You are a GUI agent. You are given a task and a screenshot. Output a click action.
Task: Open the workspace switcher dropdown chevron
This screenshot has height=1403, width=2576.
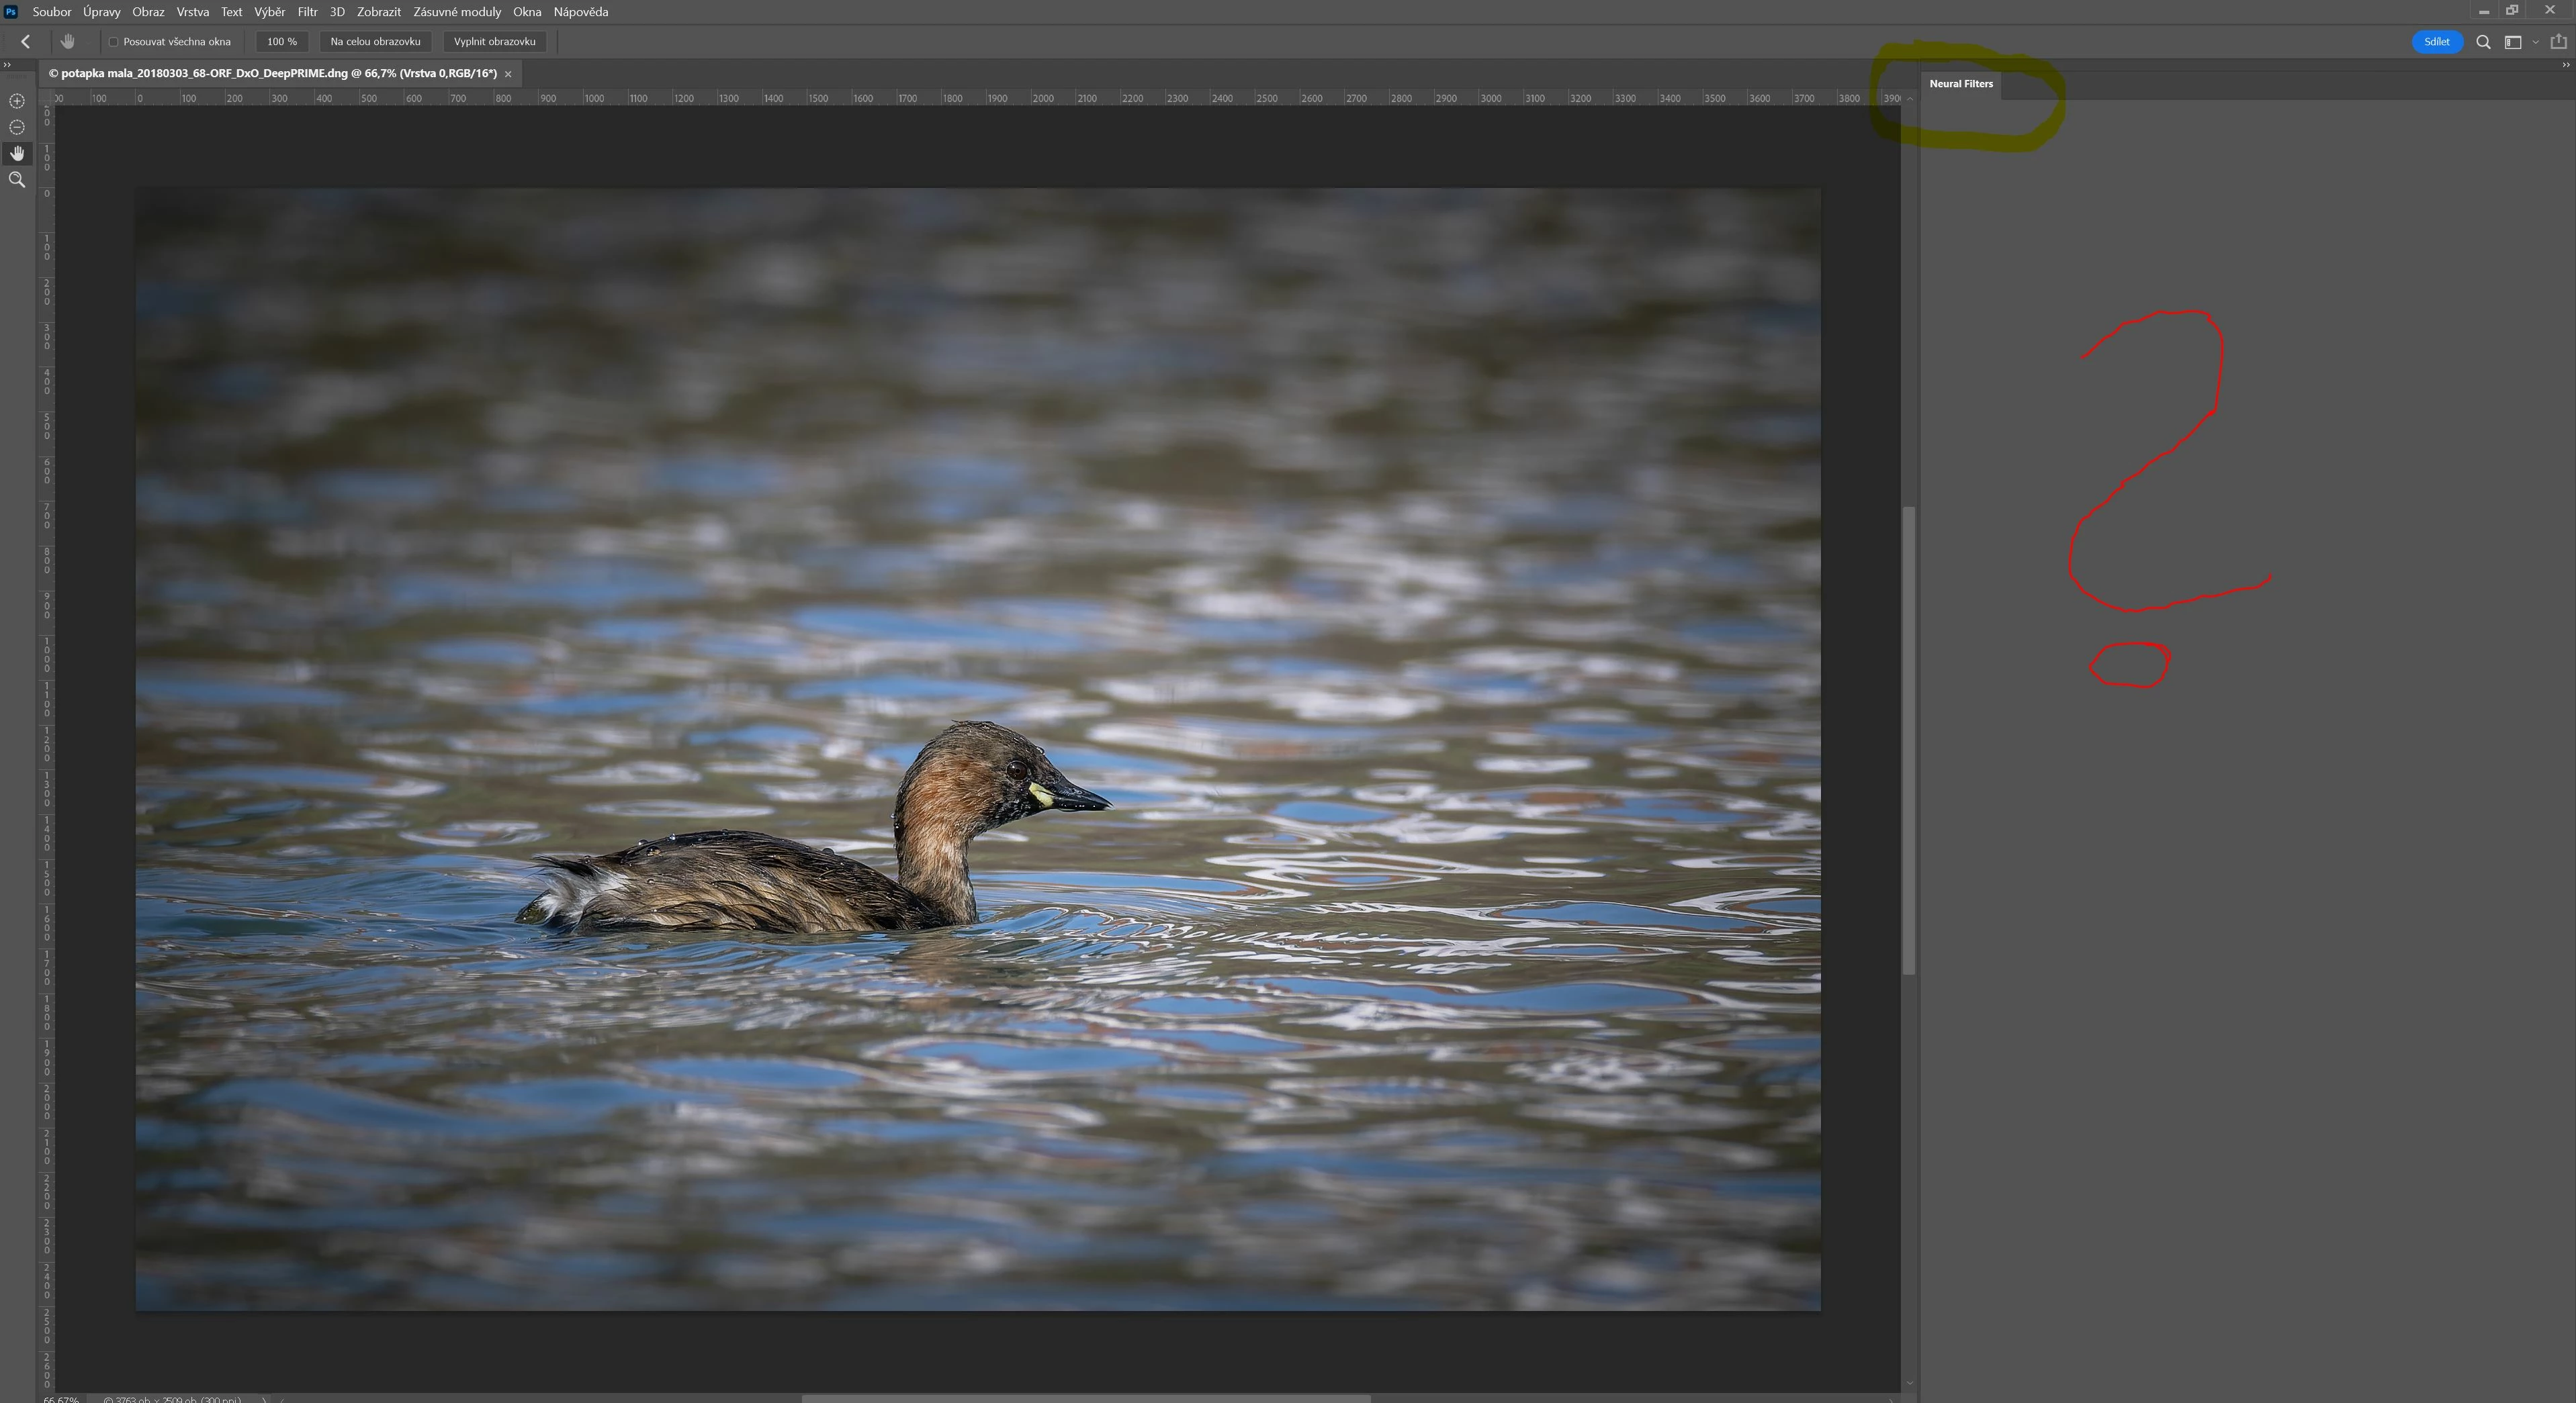point(2535,42)
